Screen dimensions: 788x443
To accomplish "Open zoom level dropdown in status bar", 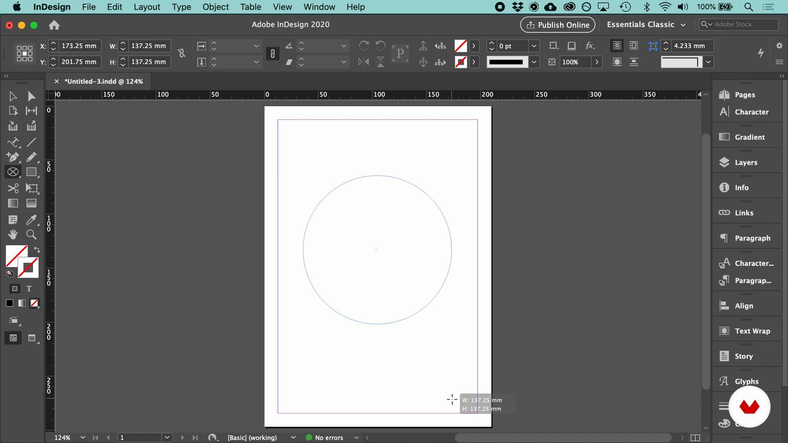I will coord(82,438).
